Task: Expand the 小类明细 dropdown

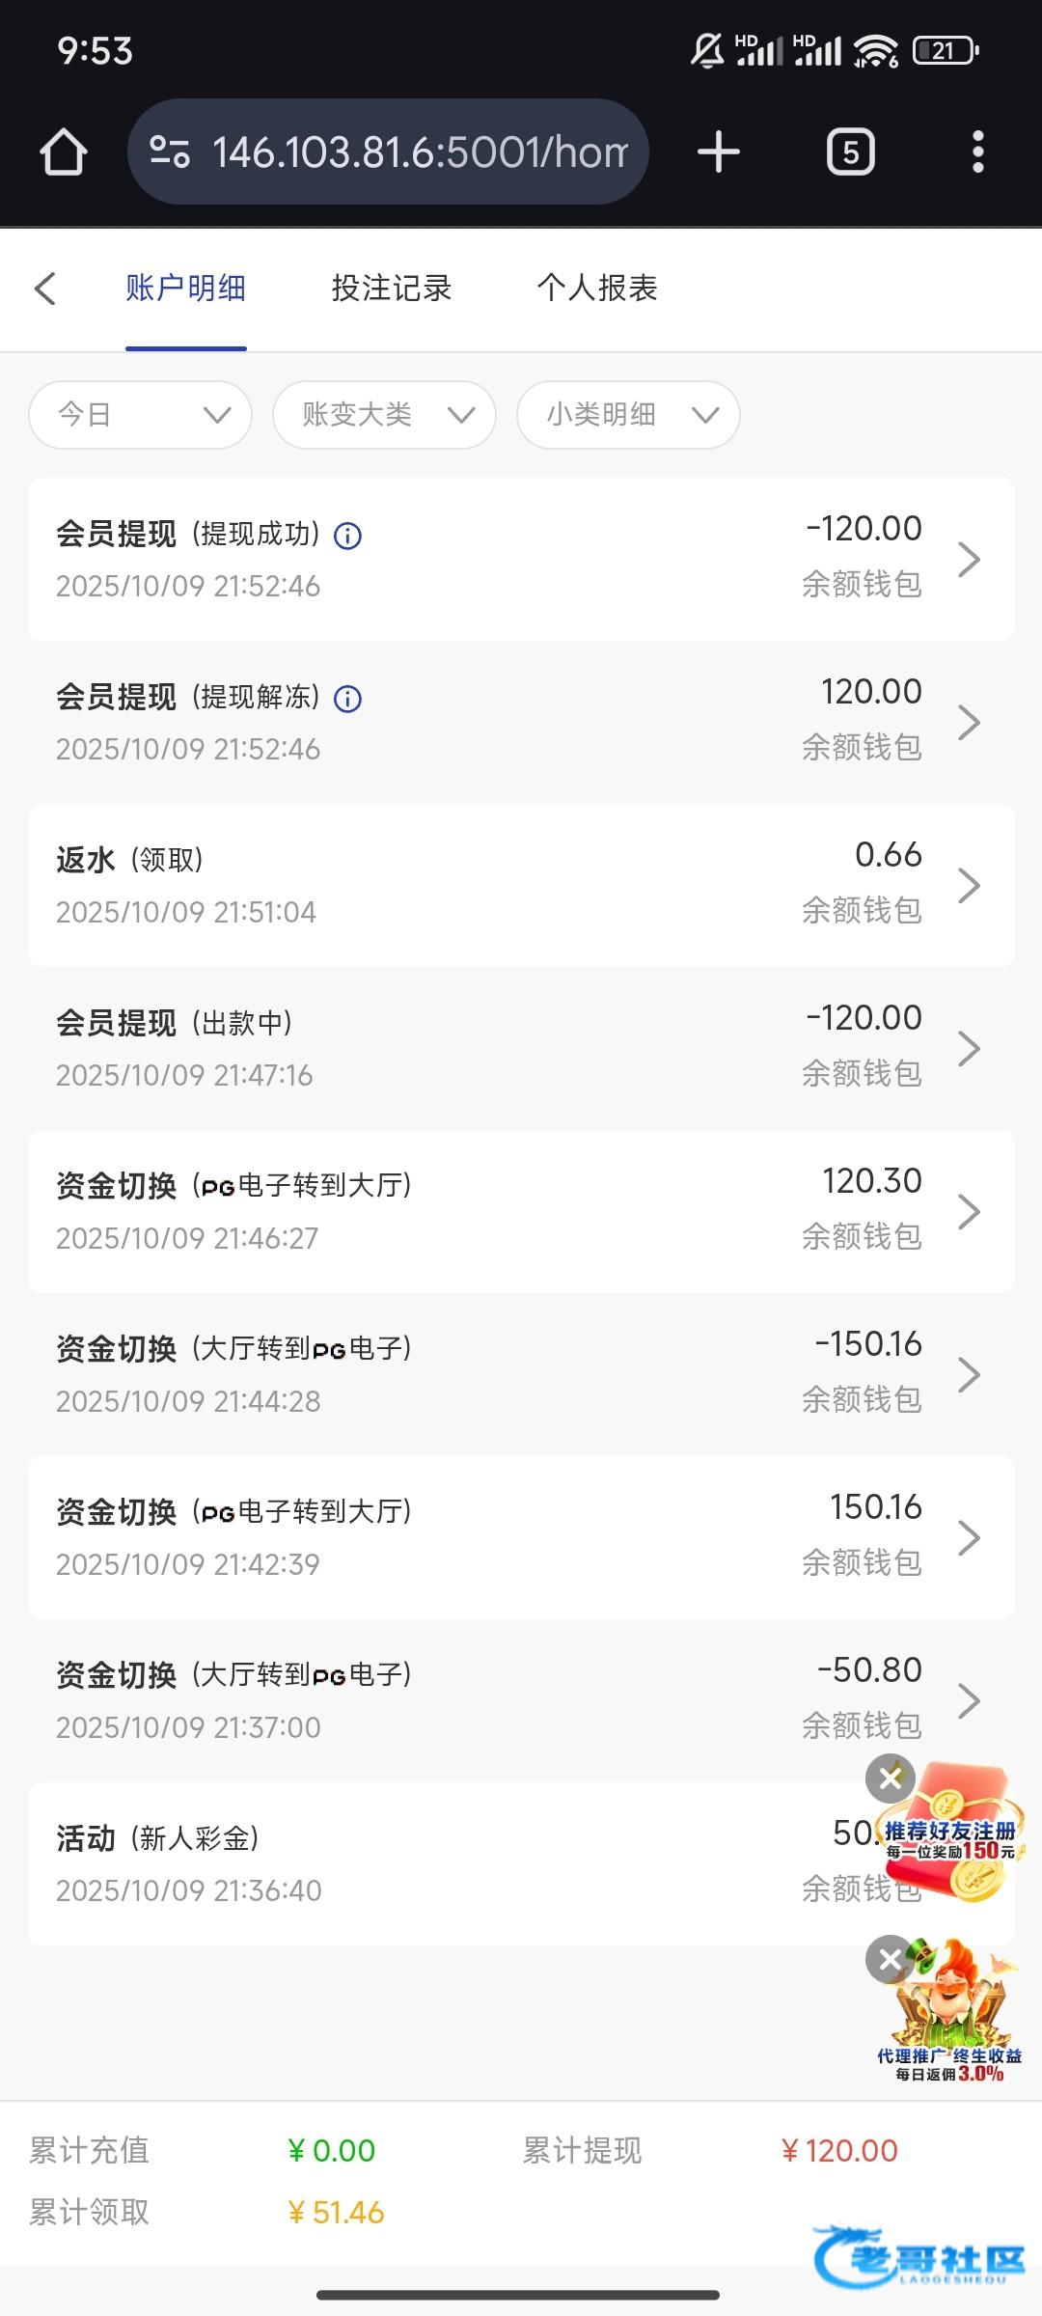Action: point(628,415)
